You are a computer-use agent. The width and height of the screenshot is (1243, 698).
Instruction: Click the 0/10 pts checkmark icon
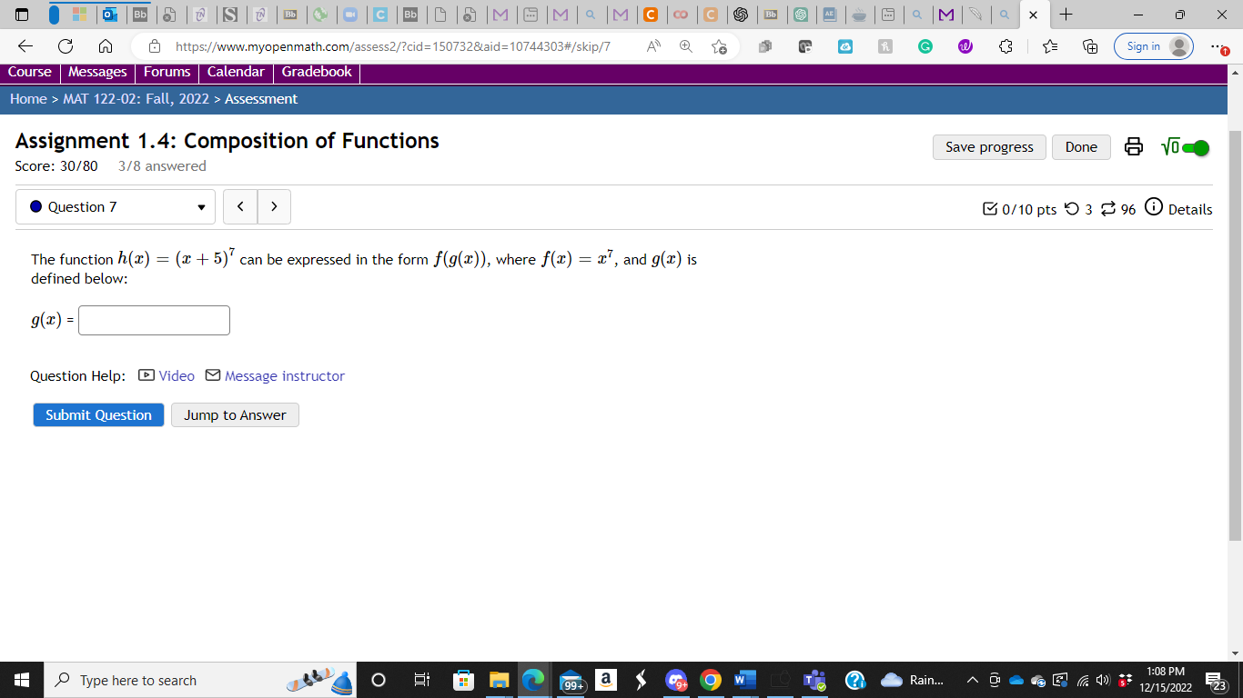[x=989, y=209]
